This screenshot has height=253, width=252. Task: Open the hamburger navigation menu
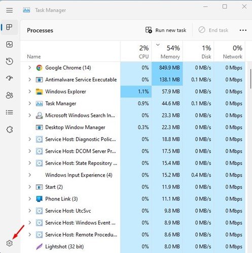pos(9,11)
